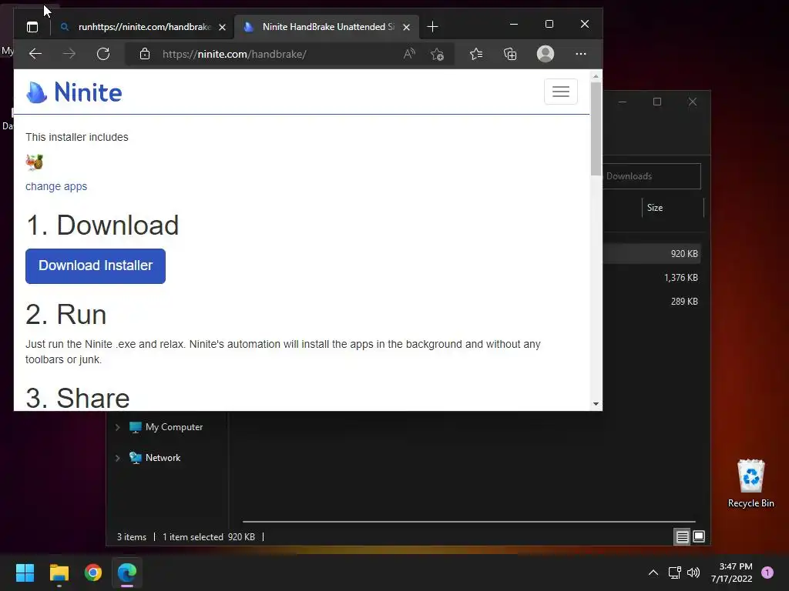
Task: Activate Read aloud icon in address bar
Action: coord(409,54)
